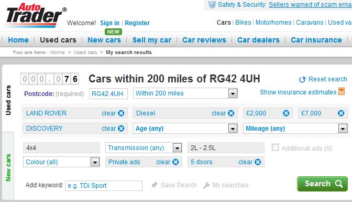Viewport: 352px width, 202px height.
Task: Open the Sell my car tab
Action: [x=152, y=40]
